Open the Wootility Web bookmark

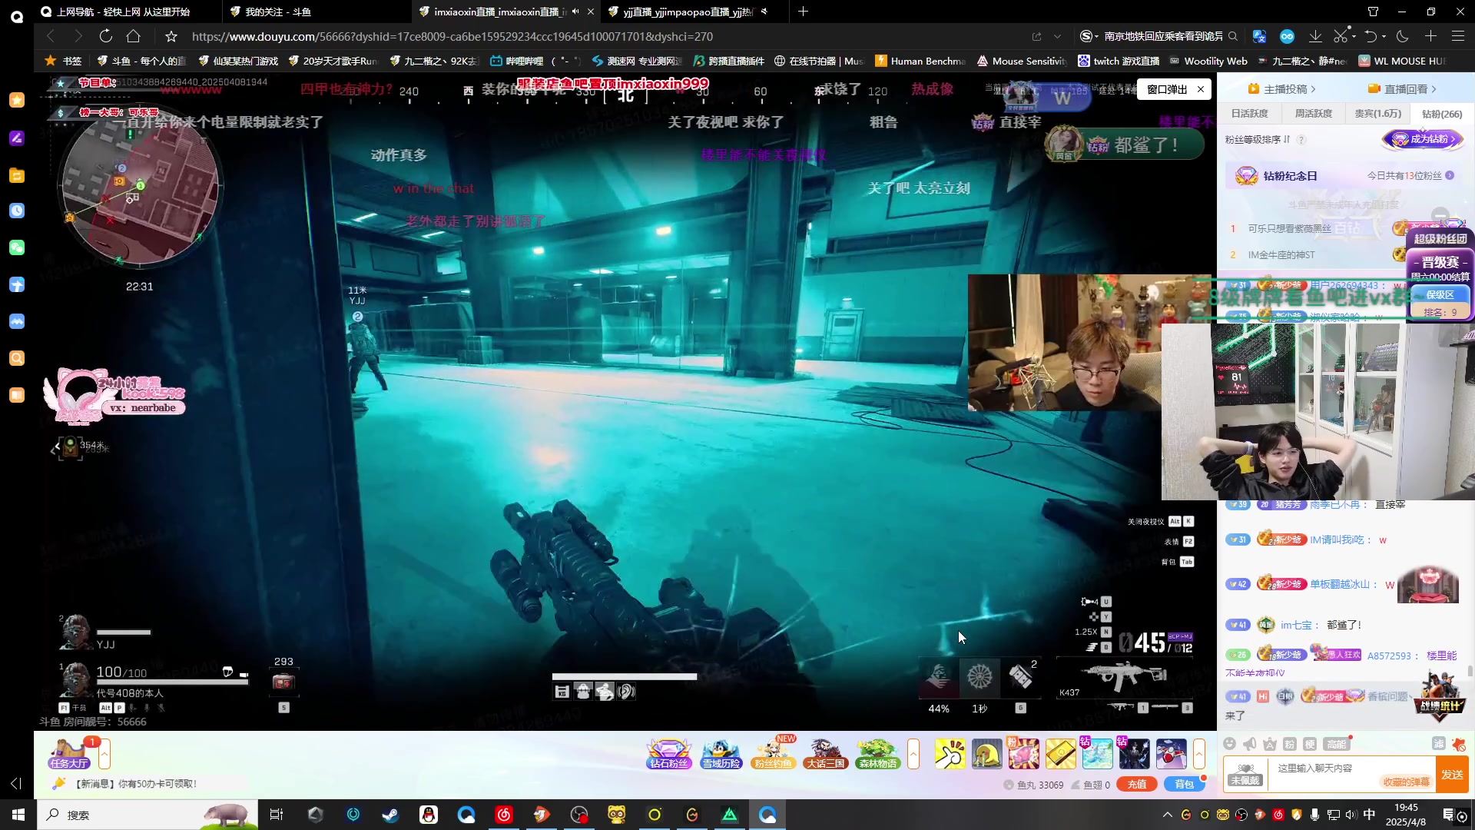point(1208,61)
